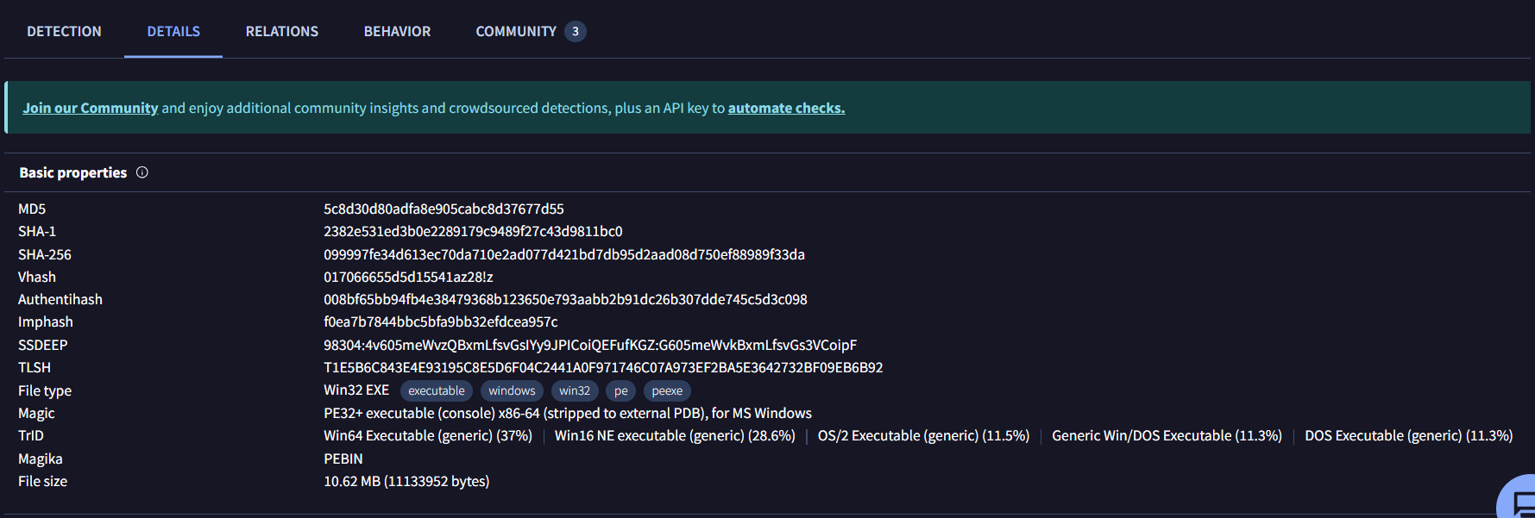Image resolution: width=1535 pixels, height=518 pixels.
Task: Click TrID entry Win16 NE executable (28.6%)
Action: coord(675,435)
